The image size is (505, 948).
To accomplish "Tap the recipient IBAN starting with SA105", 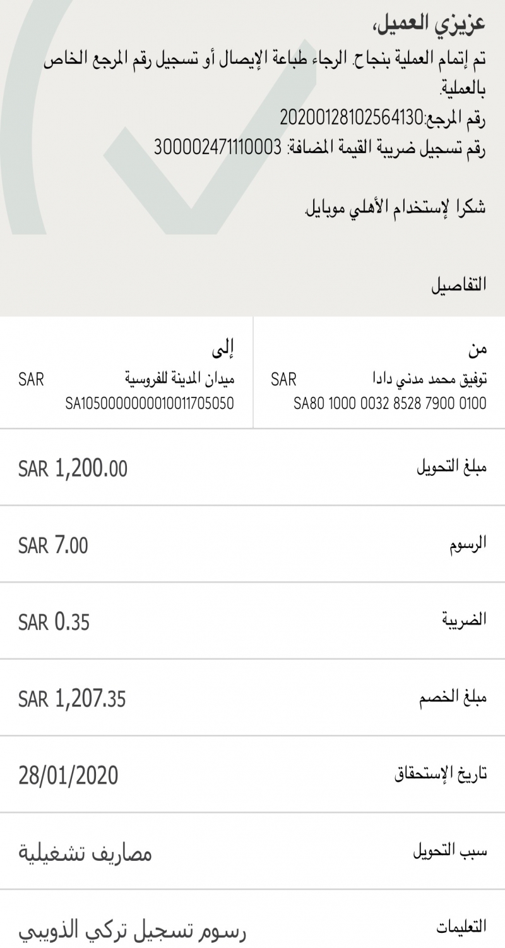I will (x=150, y=403).
